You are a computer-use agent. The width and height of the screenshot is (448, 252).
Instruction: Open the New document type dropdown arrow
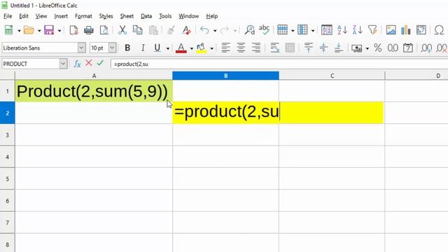pos(19,30)
